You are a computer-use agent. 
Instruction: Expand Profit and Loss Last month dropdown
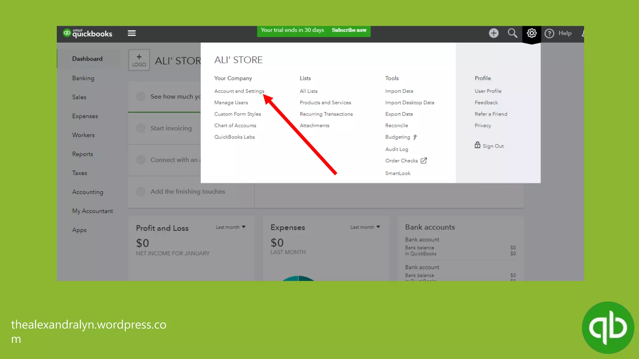[x=231, y=227]
